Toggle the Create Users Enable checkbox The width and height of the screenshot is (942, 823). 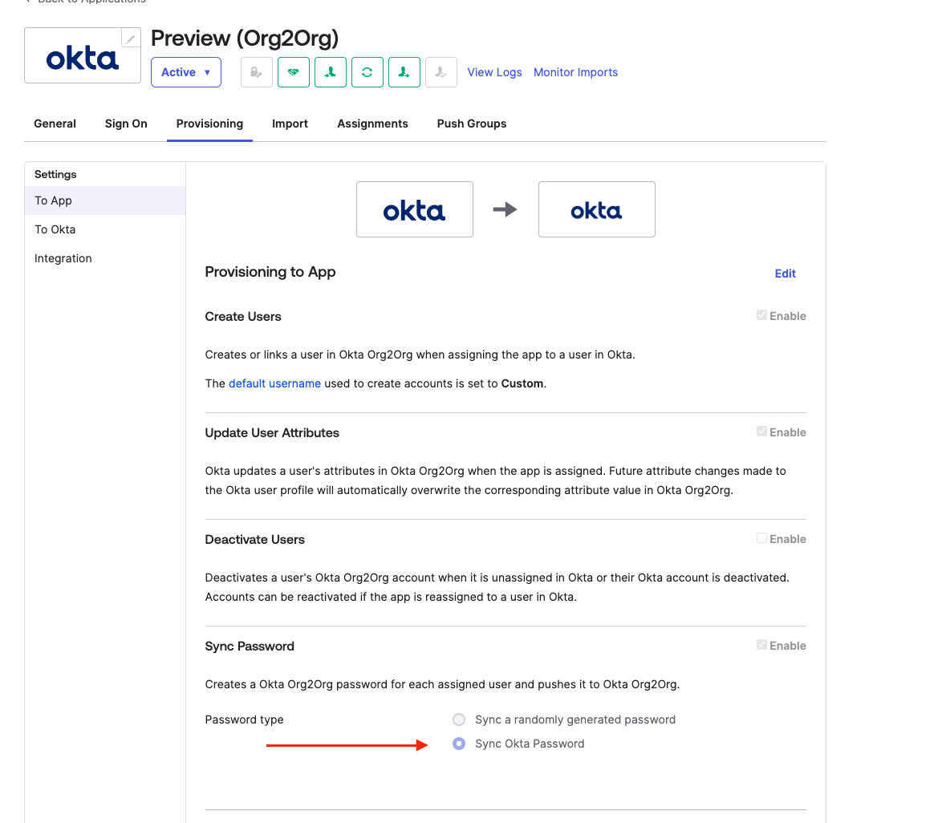tap(761, 315)
